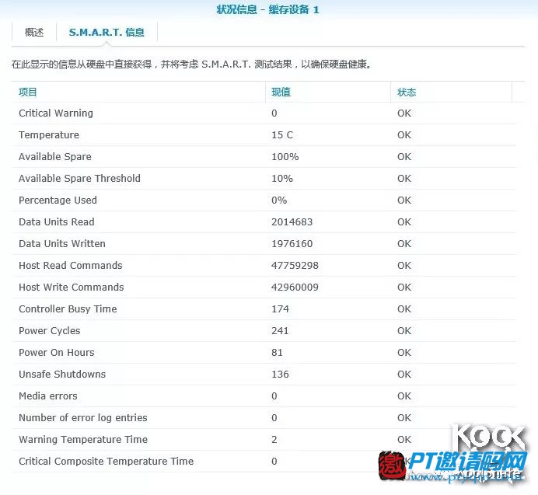Select the Host Read Commands label
This screenshot has width=538, height=495.
point(71,266)
